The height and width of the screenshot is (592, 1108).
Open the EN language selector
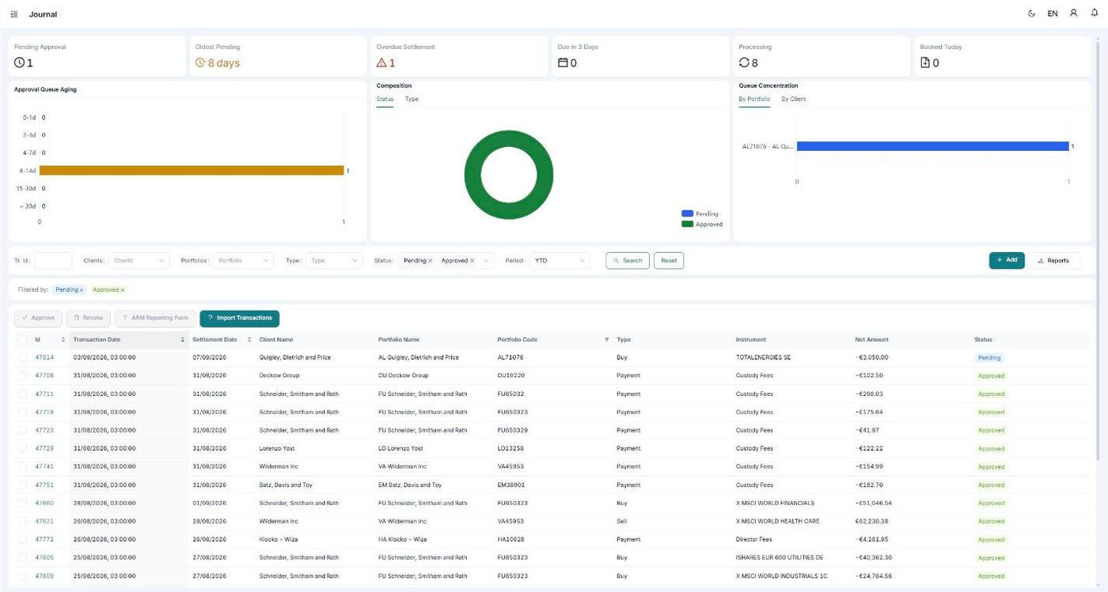(1053, 13)
